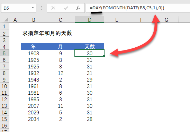Select row 6 header

4,60
